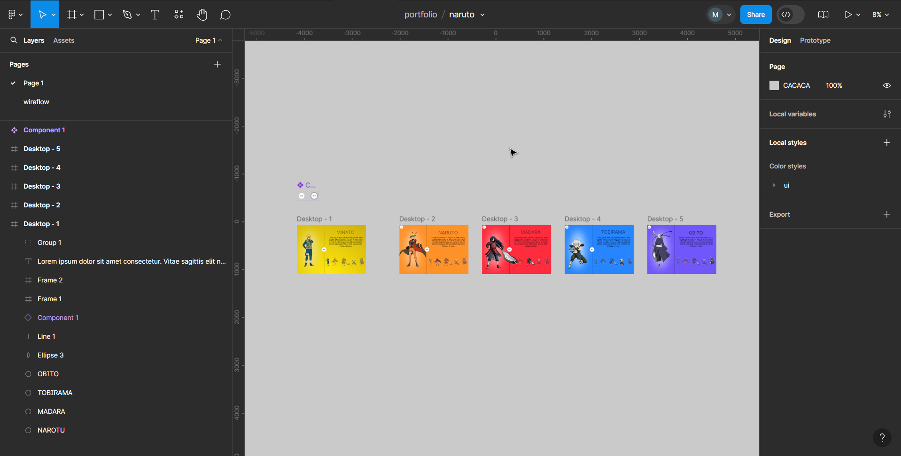Open the 8% zoom dropdown
901x456 pixels.
point(881,15)
